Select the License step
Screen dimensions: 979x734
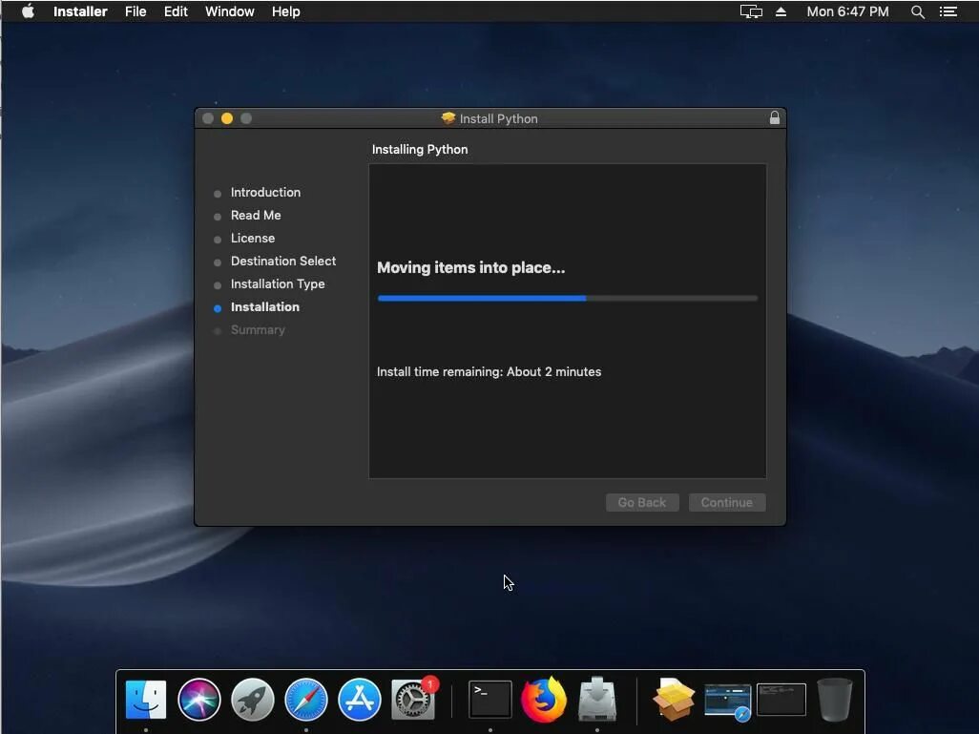252,238
